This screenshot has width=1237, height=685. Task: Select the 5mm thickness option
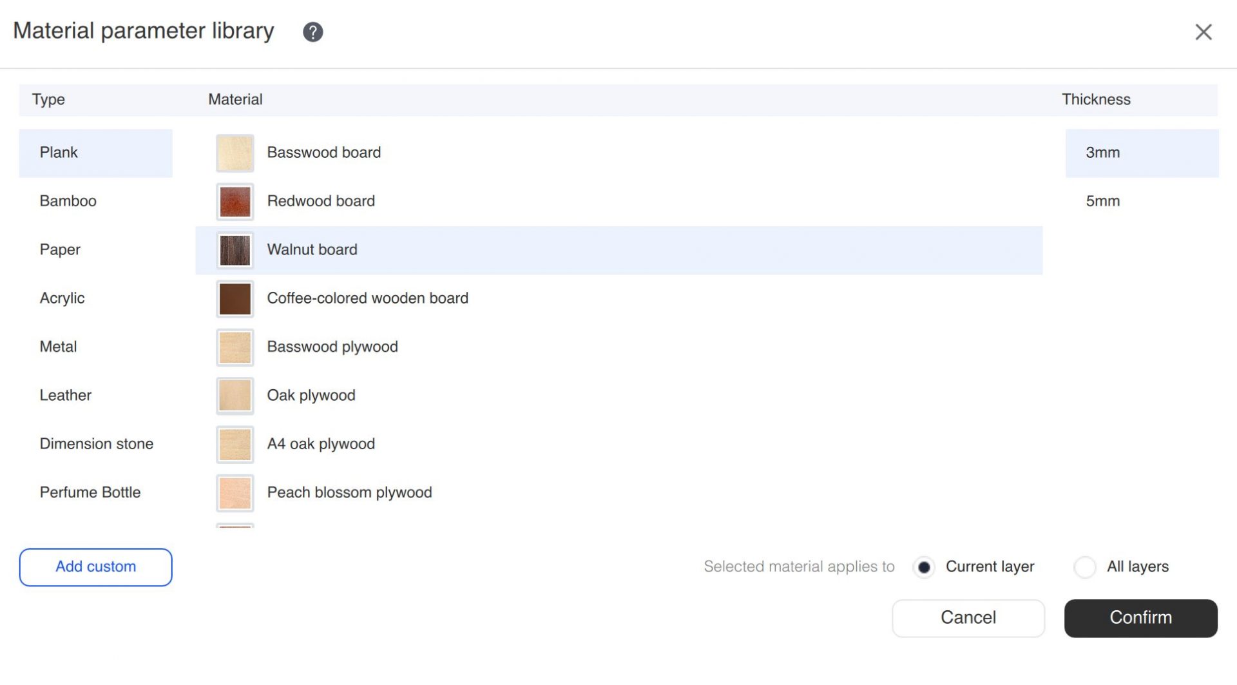[1103, 201]
